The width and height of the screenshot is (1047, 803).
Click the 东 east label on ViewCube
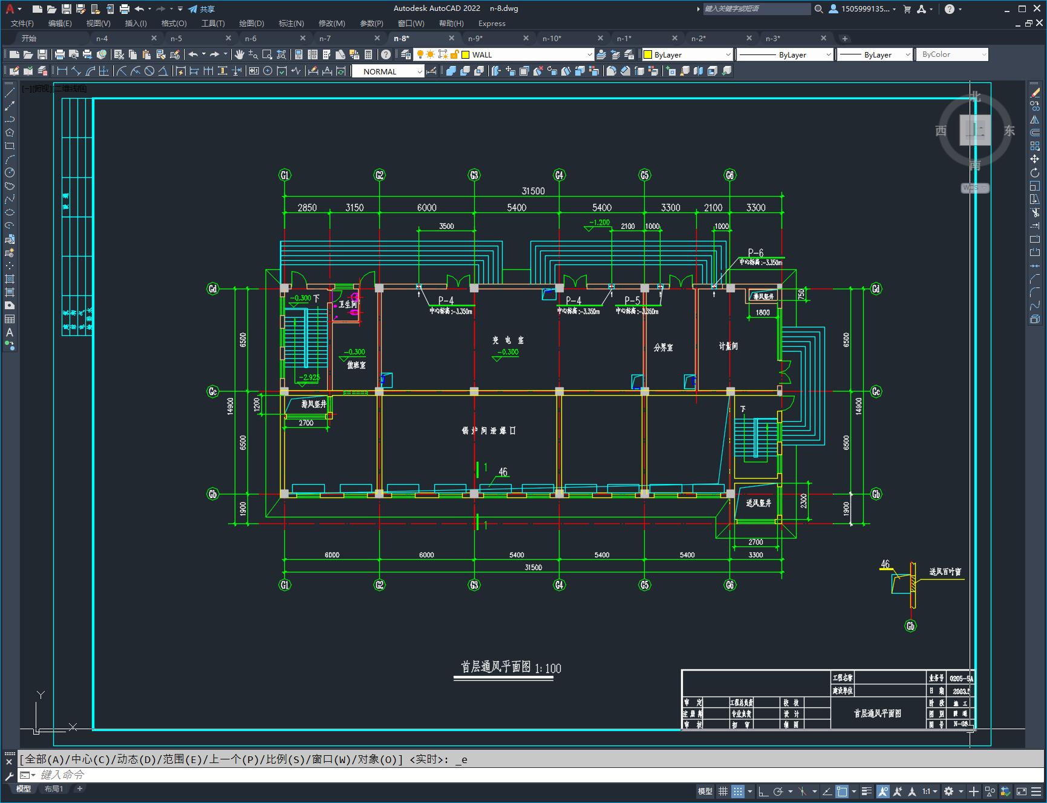(x=1009, y=131)
